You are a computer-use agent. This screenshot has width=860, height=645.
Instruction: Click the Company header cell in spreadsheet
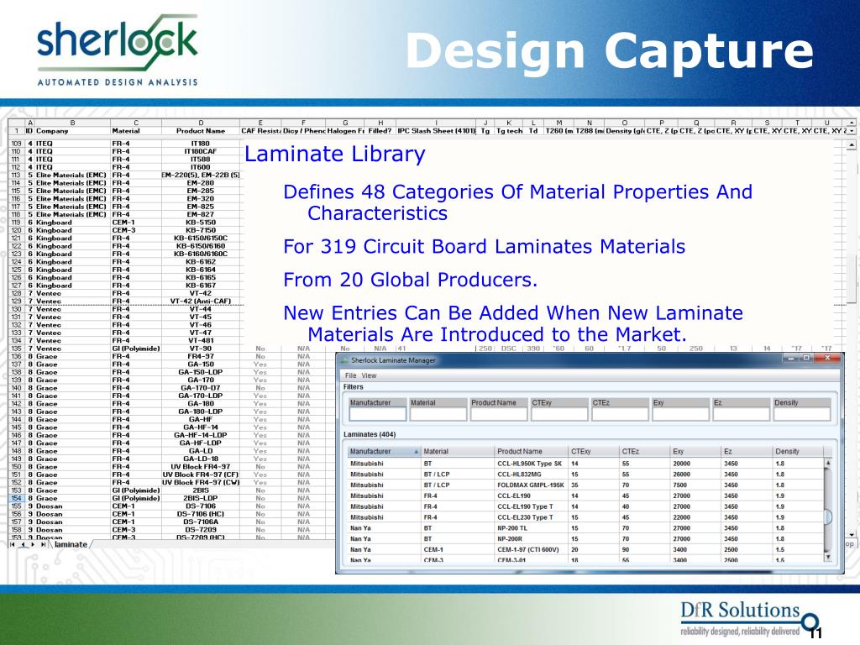click(x=72, y=131)
